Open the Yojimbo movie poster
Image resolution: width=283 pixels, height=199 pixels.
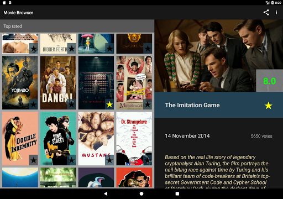coord(20,83)
